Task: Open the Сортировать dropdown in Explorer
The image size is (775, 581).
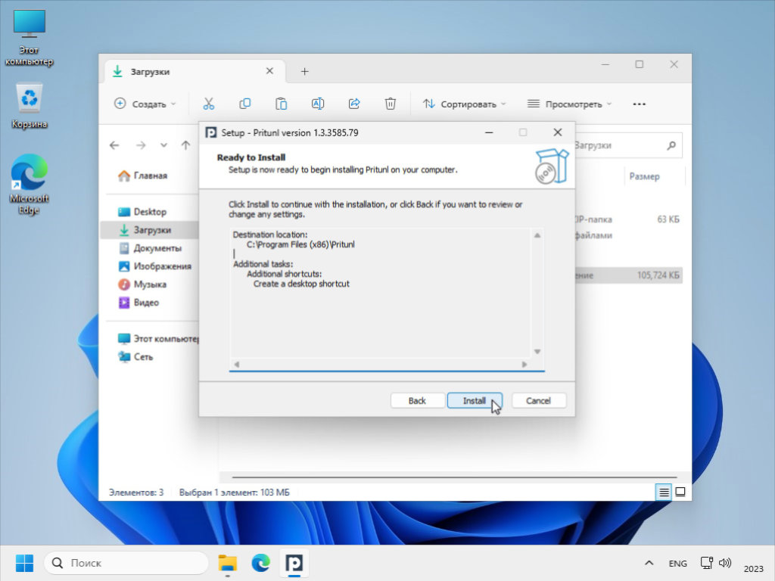Action: click(x=465, y=104)
